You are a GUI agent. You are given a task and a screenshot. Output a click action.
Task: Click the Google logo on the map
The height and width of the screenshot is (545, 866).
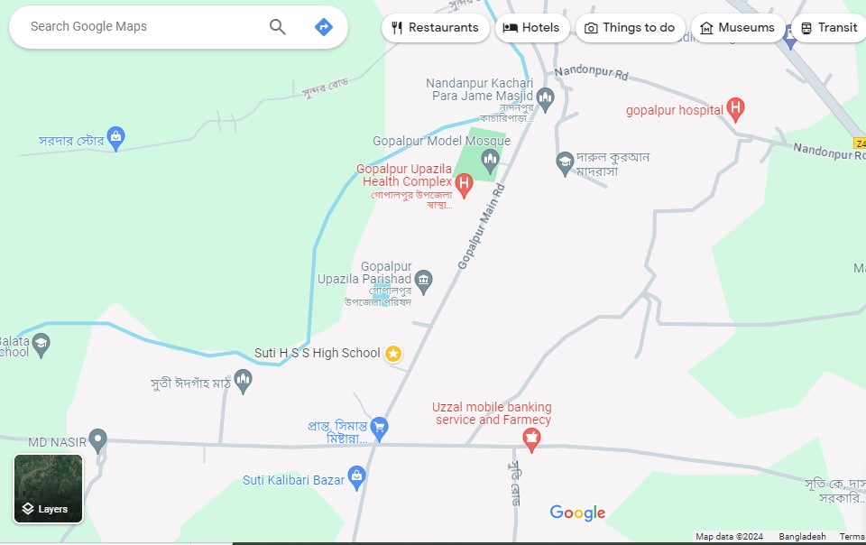coord(577,513)
